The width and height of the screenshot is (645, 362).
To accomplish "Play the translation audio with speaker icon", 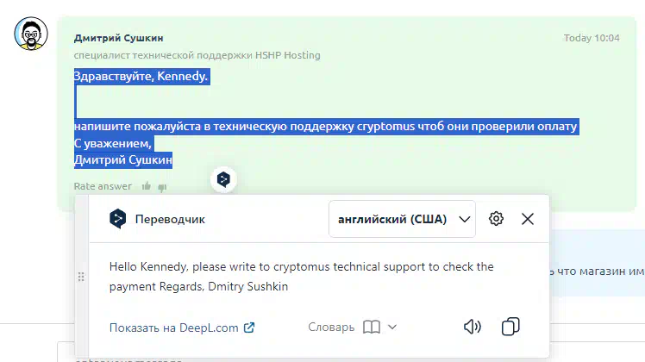I will tap(472, 327).
